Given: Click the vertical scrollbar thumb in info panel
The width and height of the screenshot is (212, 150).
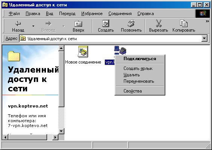Looking at the screenshot, I should [x=61, y=79].
